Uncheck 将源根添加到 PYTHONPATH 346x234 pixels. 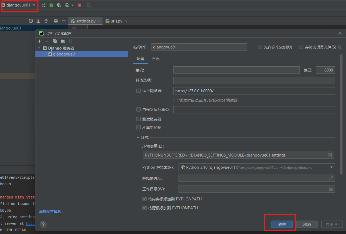tap(145, 208)
